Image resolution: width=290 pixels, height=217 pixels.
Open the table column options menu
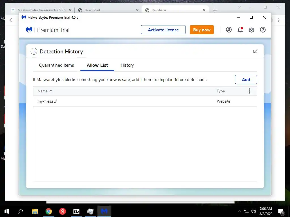coord(249,91)
